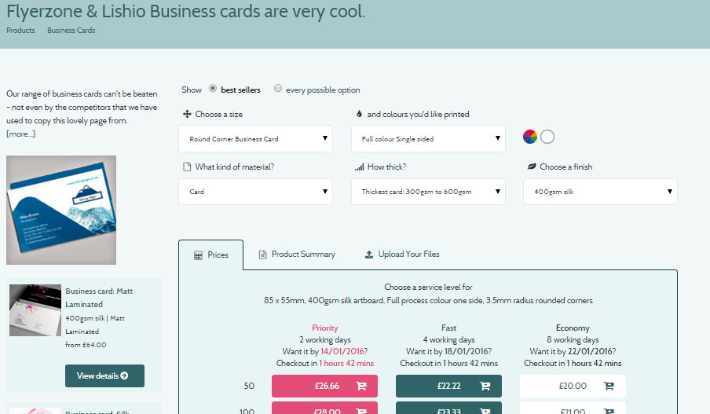Open the Round Corner Business Card size dropdown
The width and height of the screenshot is (710, 414).
click(x=255, y=138)
